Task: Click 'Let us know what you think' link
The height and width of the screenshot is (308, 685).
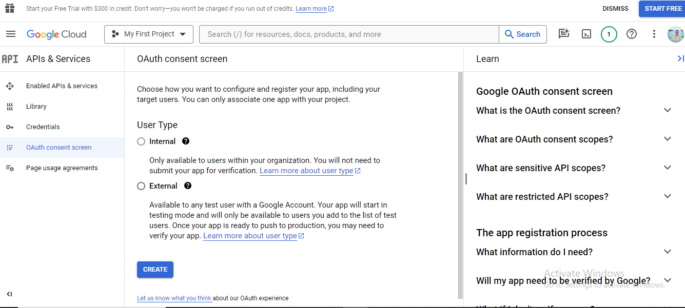Action: 174,298
